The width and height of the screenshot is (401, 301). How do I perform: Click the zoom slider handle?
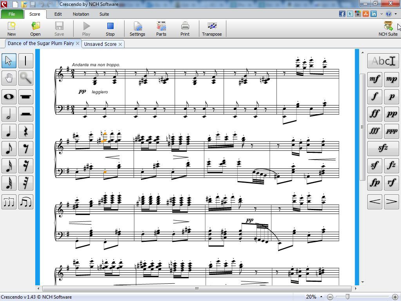(x=348, y=297)
